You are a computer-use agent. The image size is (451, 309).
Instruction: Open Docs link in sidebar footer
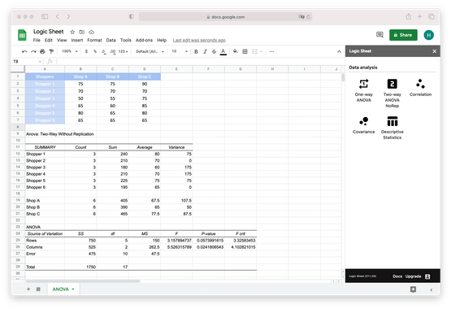tap(397, 276)
